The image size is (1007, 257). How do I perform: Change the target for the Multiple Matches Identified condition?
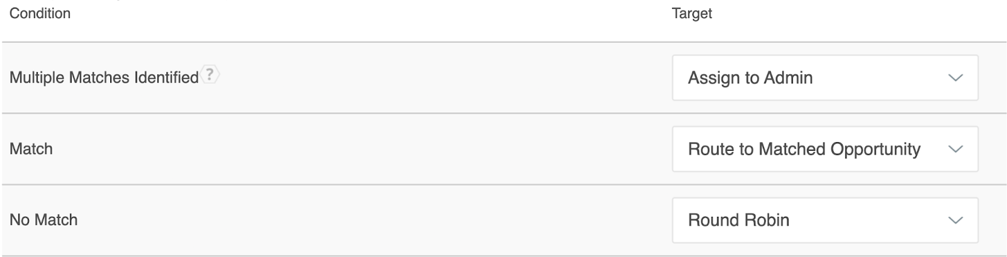825,78
